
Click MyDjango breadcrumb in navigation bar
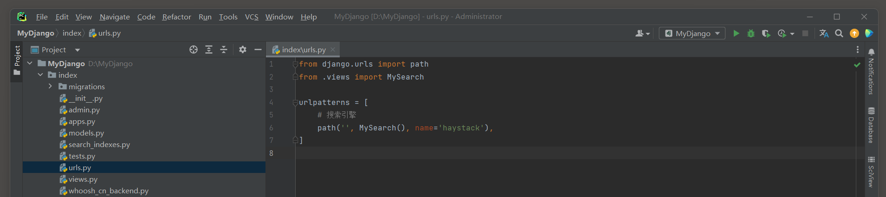(36, 33)
